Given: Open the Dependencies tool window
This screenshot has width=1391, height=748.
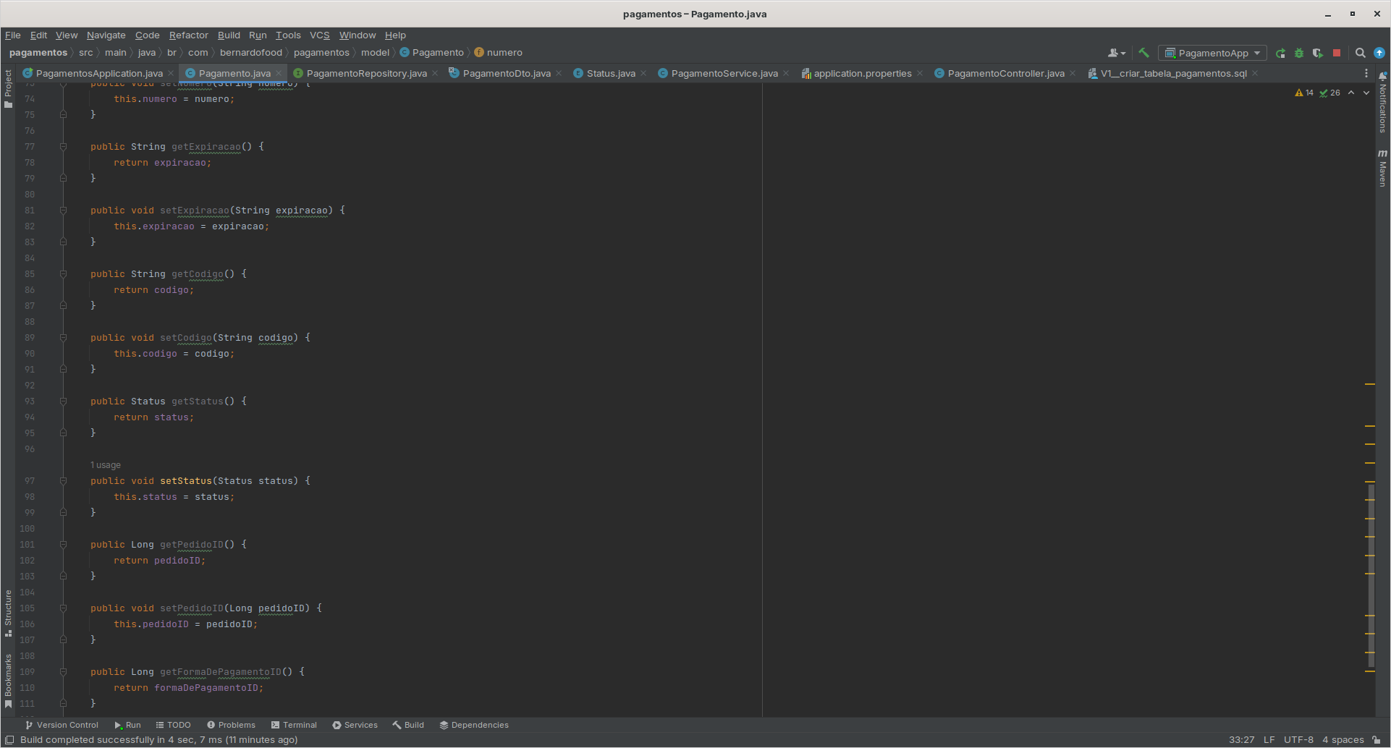Looking at the screenshot, I should click(474, 725).
